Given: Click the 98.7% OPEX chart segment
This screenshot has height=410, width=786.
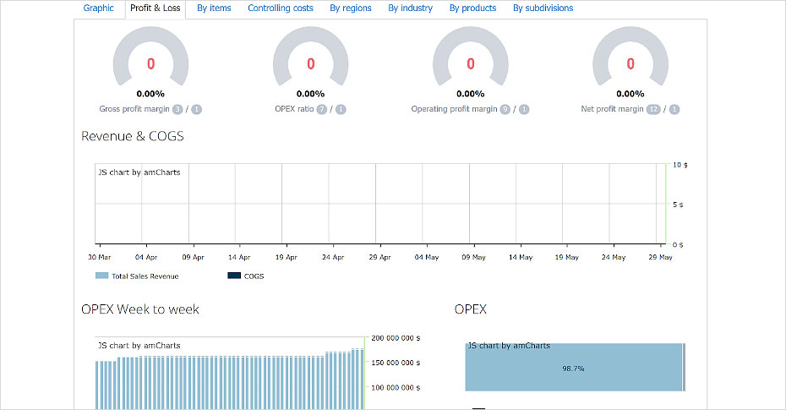Looking at the screenshot, I should 573,369.
